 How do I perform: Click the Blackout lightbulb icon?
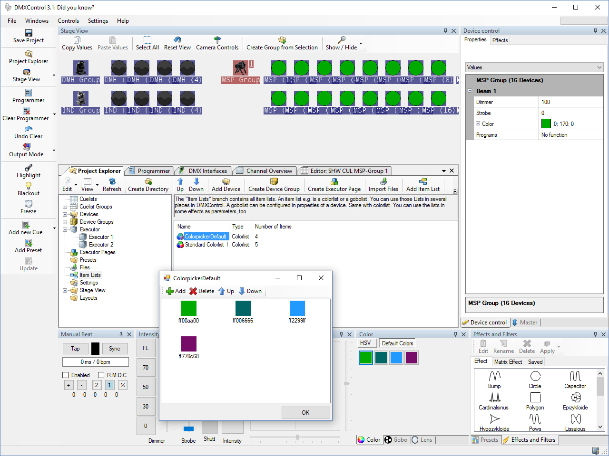[29, 186]
